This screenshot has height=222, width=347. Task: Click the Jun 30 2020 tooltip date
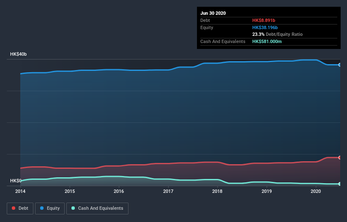click(x=213, y=13)
